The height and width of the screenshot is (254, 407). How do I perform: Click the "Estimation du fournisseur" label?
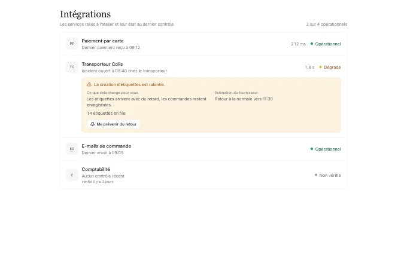pyautogui.click(x=236, y=93)
